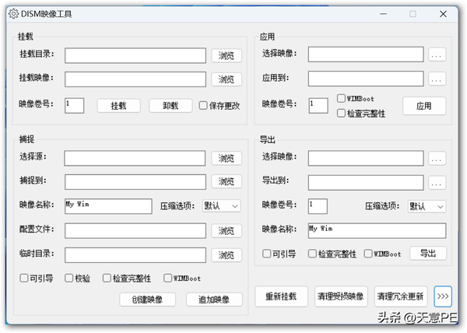Click the 卸载 button

coord(170,106)
